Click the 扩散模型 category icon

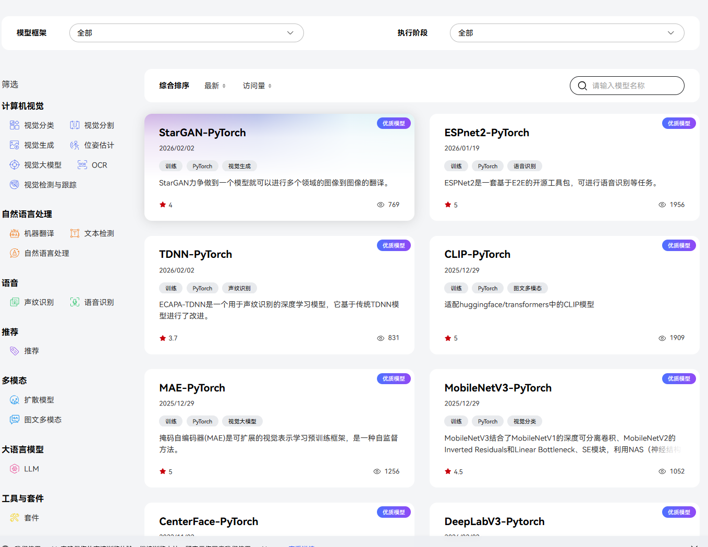(x=15, y=400)
